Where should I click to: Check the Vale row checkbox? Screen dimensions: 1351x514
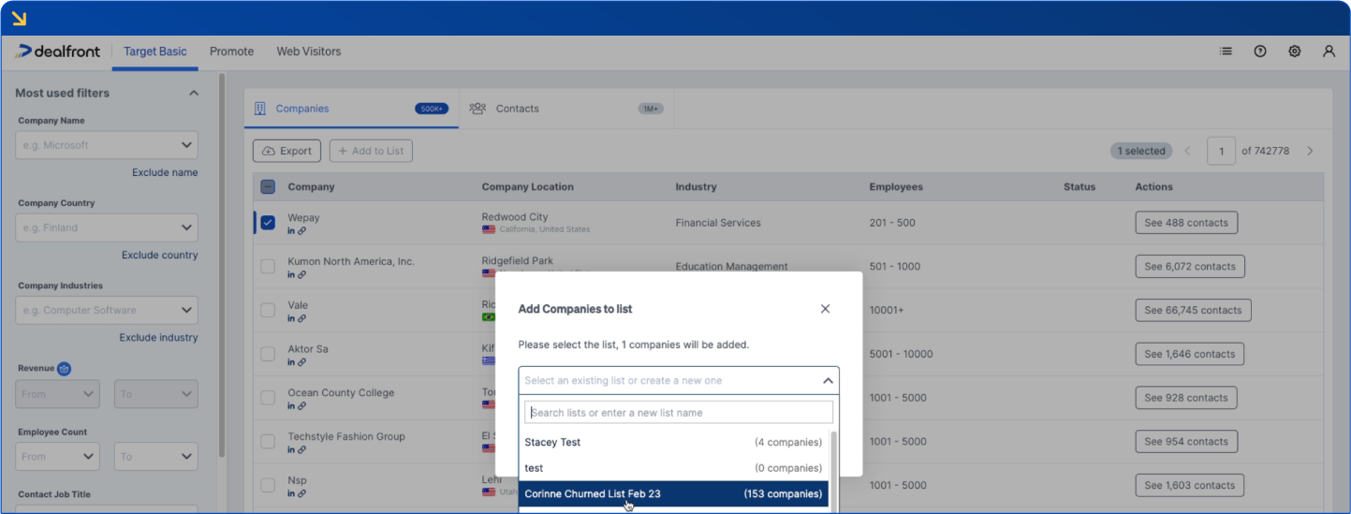pos(268,310)
